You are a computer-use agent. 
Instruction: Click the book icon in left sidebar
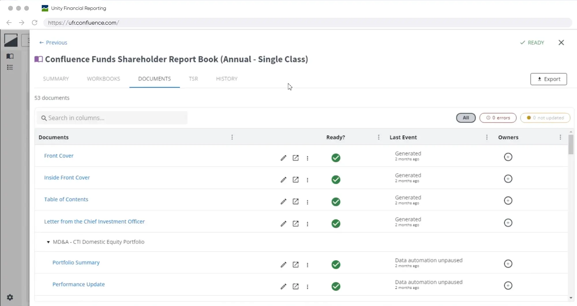[10, 56]
